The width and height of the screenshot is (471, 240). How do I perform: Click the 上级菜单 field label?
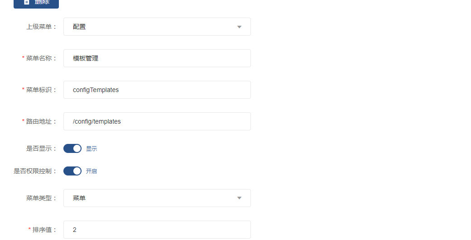[41, 27]
